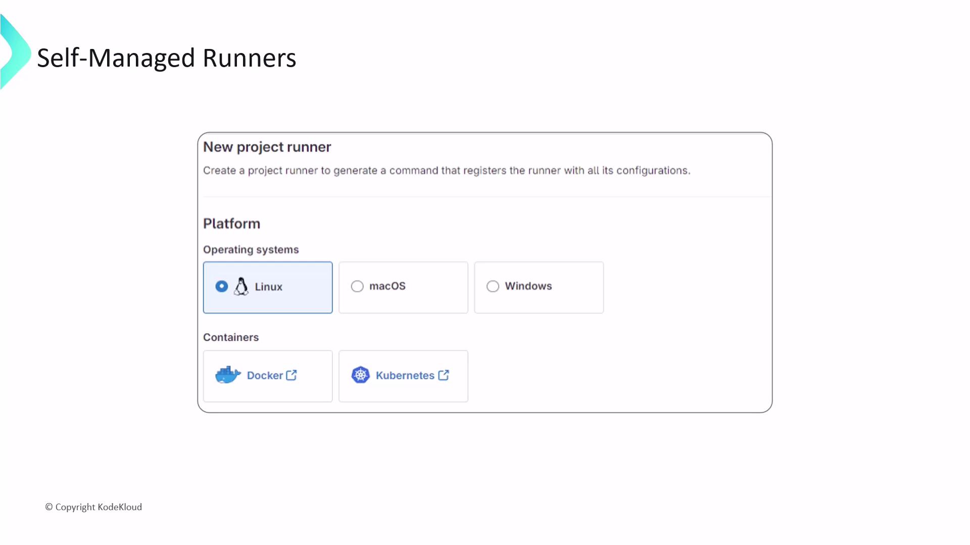
Task: Click the Docker whale icon
Action: 228,375
